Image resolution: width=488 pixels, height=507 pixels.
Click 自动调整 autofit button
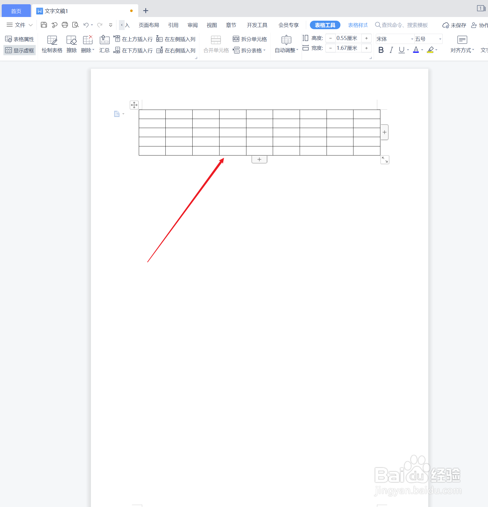coord(286,44)
